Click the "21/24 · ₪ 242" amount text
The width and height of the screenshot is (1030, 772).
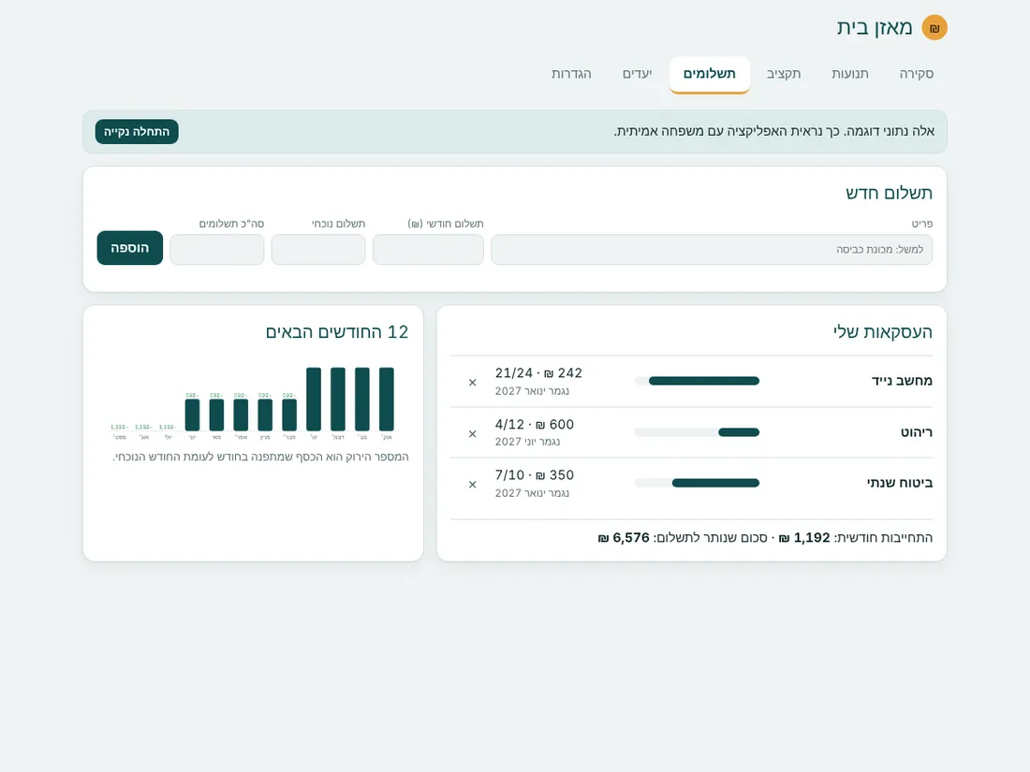pyautogui.click(x=538, y=372)
